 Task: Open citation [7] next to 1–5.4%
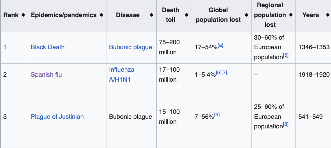224,73
